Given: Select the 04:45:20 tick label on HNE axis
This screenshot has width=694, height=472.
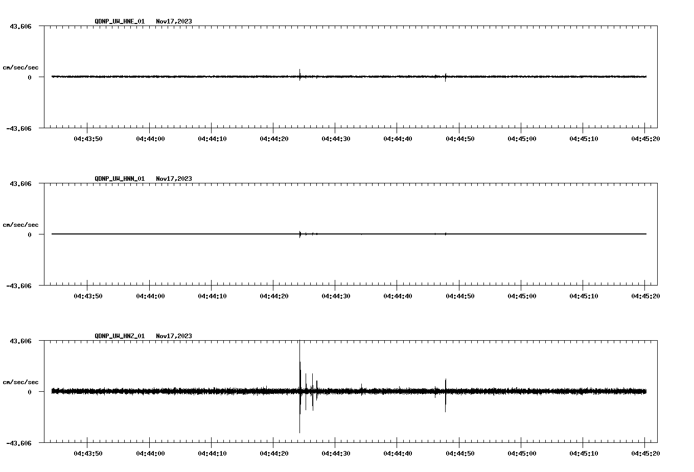Looking at the screenshot, I should pyautogui.click(x=645, y=138).
